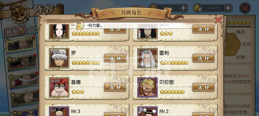Image resolution: width=259 pixels, height=116 pixels.
Task: Choose 雷利 with the 选择 button
Action: click(203, 58)
